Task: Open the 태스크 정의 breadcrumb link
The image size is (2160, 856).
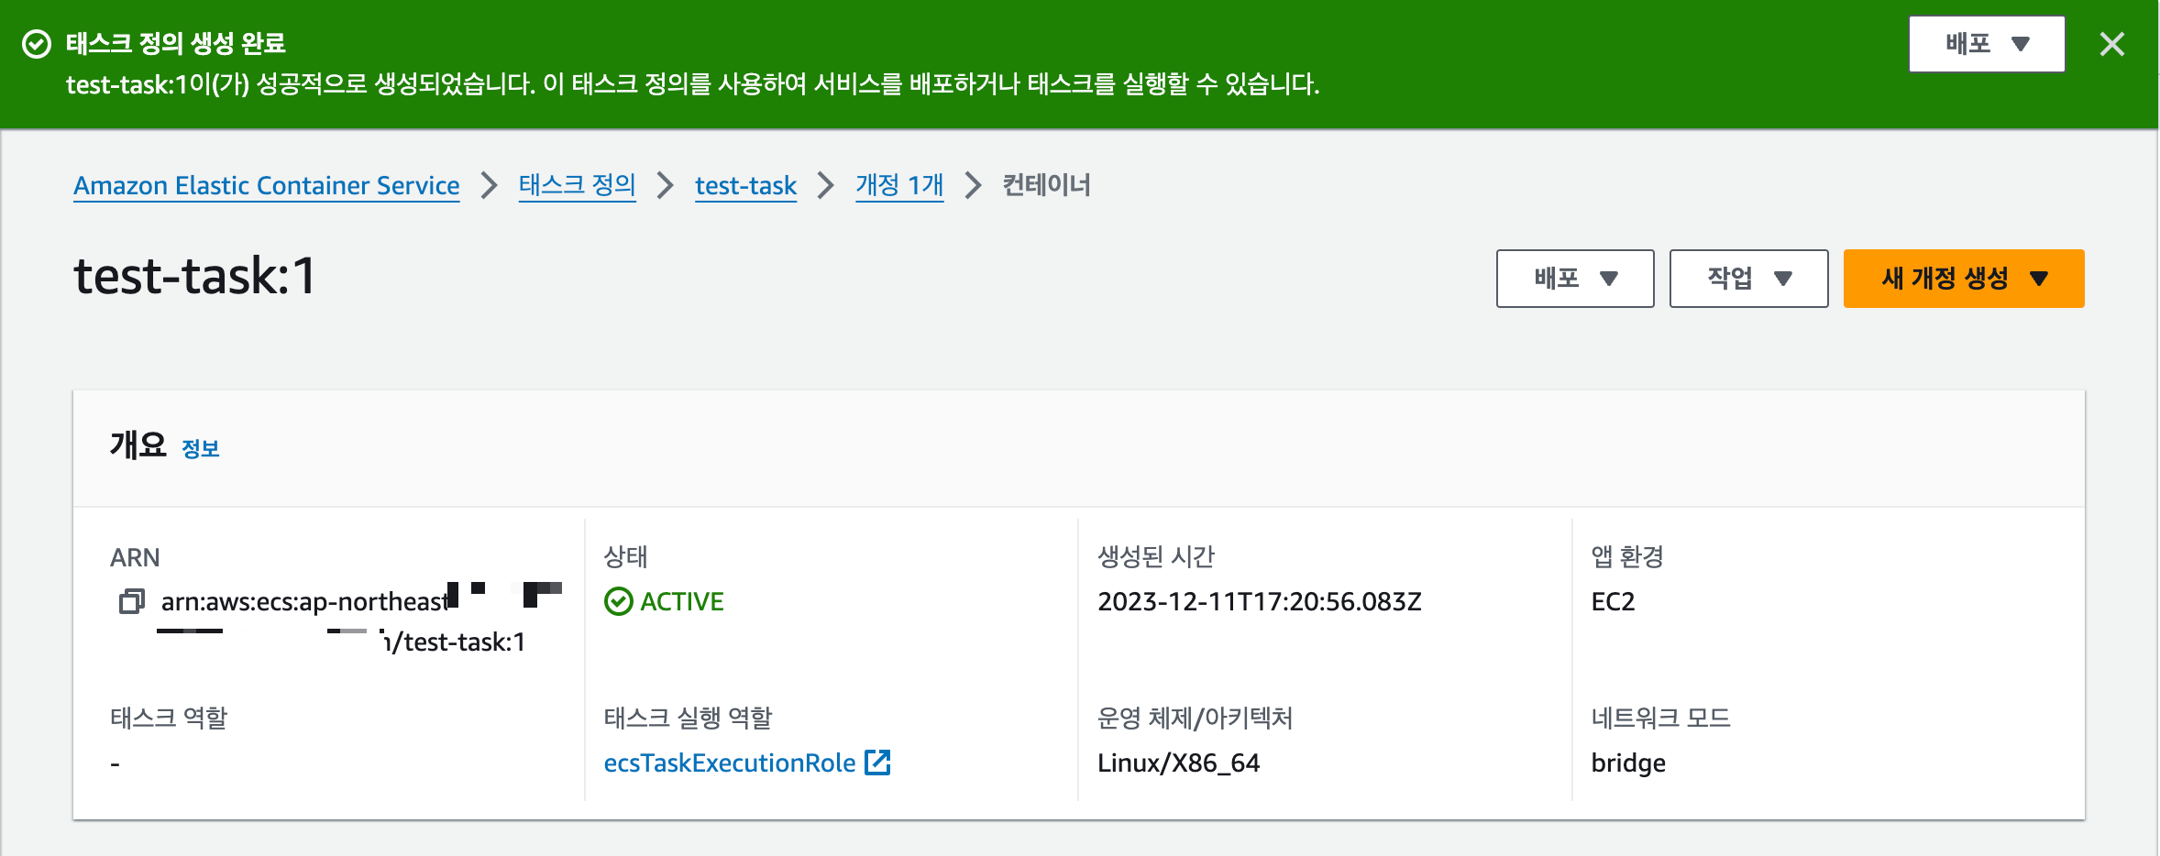Action: [577, 185]
